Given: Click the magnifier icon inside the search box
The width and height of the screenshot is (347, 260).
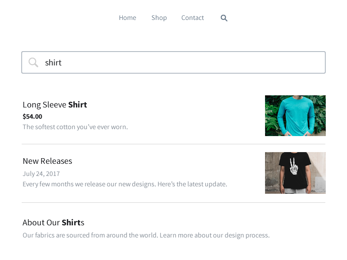Looking at the screenshot, I should click(x=33, y=62).
